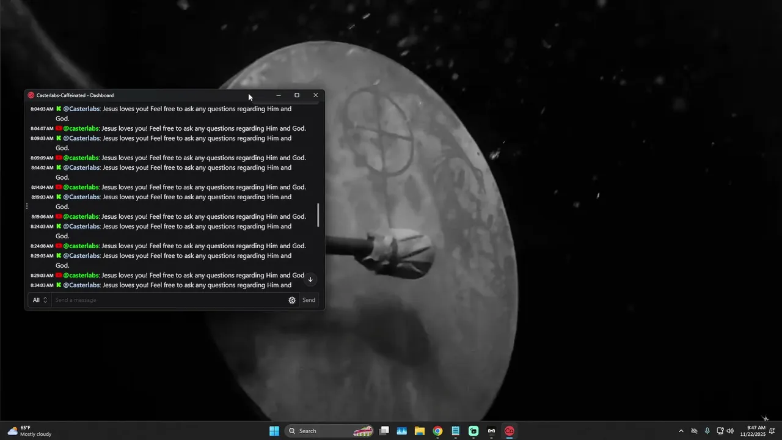Image resolution: width=782 pixels, height=440 pixels.
Task: Click the YouTube icon on 8:24:08 AM message
Action: tap(59, 246)
